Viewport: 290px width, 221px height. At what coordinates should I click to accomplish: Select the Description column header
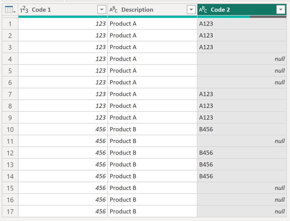[x=152, y=9]
